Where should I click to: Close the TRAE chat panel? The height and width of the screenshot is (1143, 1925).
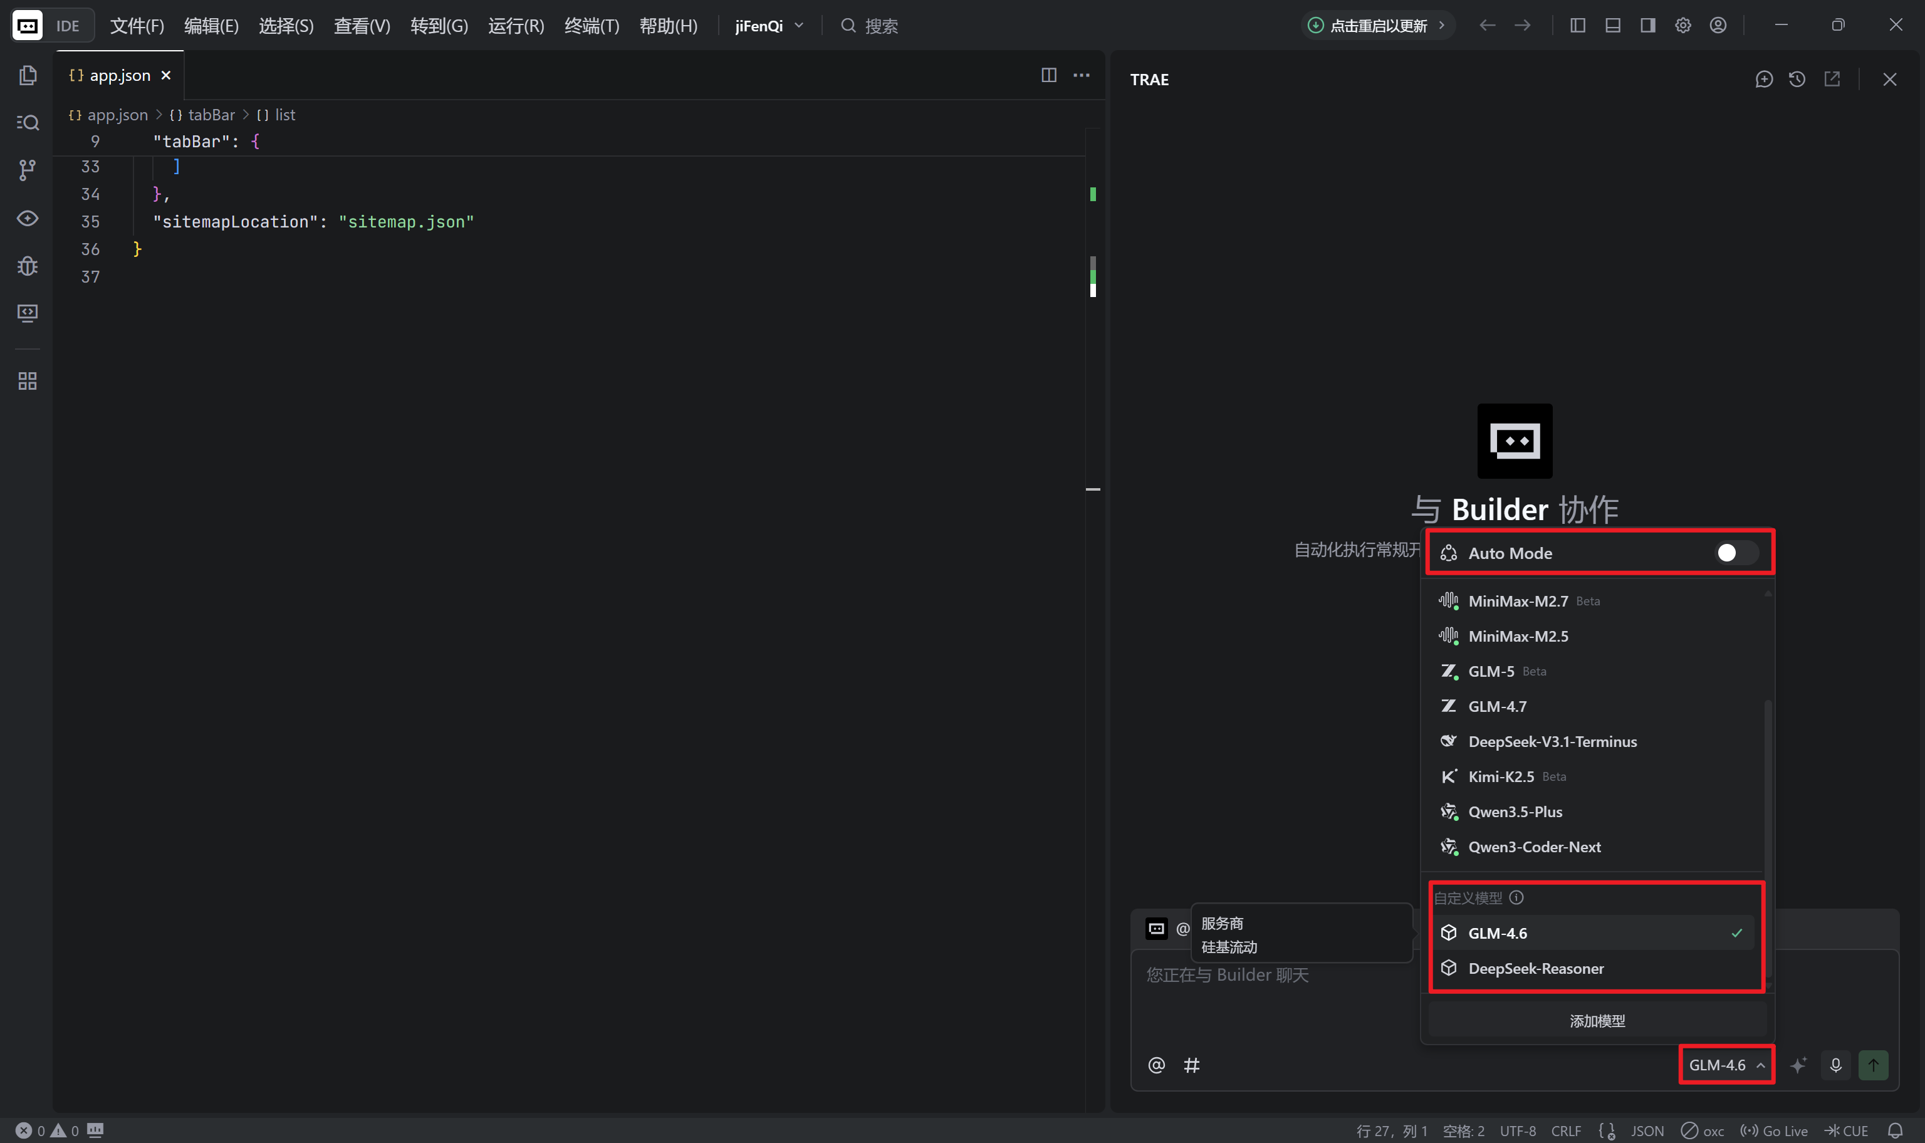1889,80
